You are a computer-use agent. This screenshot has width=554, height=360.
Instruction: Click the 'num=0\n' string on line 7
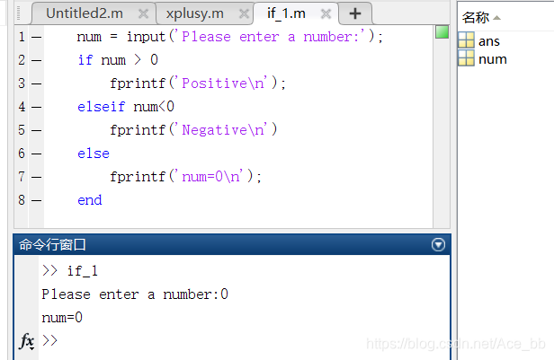coord(211,177)
